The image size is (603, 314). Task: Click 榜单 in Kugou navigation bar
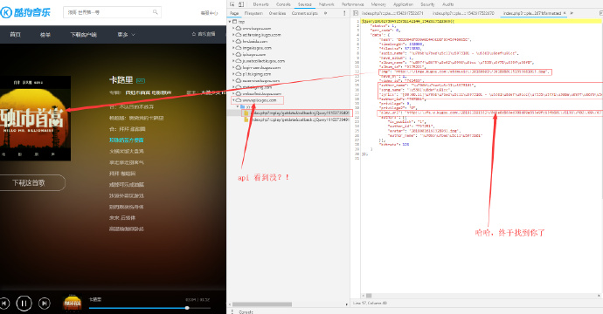coord(45,35)
